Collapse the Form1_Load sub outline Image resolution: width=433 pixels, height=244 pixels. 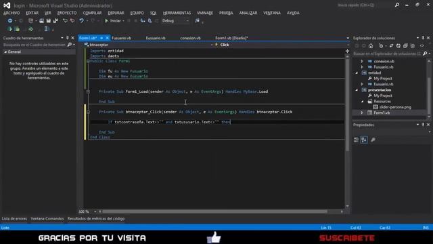(x=88, y=91)
